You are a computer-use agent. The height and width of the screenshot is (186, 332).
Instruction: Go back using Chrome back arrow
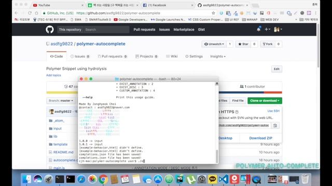[x=16, y=13]
